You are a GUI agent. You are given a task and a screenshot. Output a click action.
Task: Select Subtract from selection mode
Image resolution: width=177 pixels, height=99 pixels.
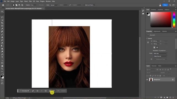tap(19, 5)
